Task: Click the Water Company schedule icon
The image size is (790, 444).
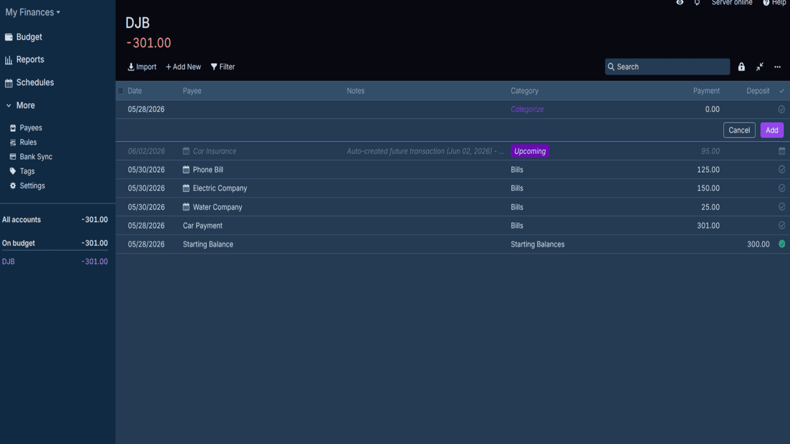Action: [186, 207]
